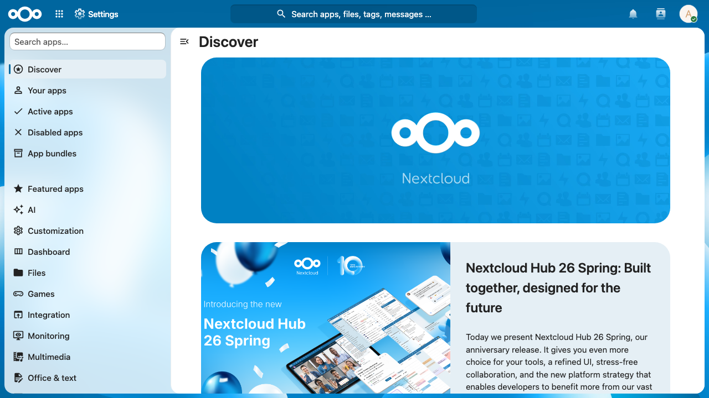709x398 pixels.
Task: Open App bundles category
Action: pyautogui.click(x=88, y=153)
